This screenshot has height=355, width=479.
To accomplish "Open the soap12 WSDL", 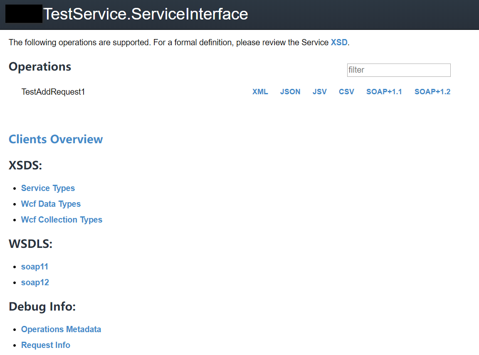I will pyautogui.click(x=35, y=282).
